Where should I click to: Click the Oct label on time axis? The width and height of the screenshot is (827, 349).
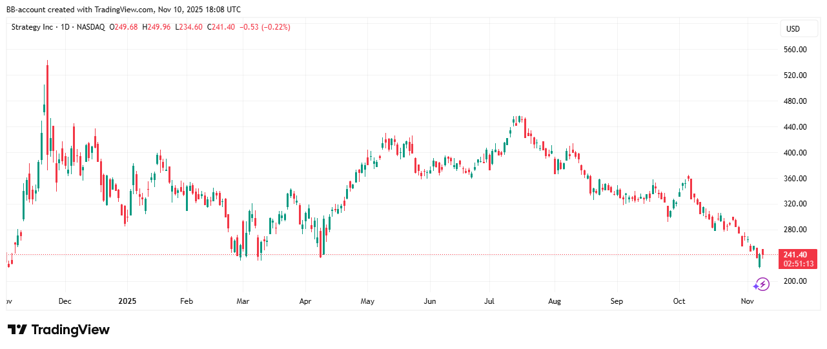tap(679, 301)
